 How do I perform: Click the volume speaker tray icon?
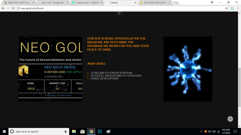[214, 132]
